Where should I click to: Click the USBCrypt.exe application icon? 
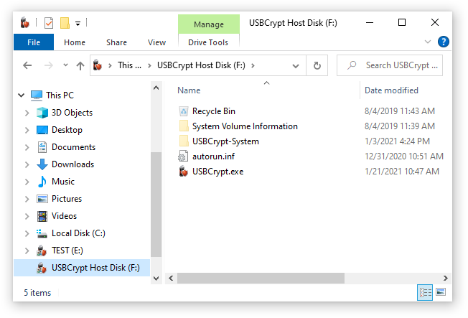(x=183, y=172)
